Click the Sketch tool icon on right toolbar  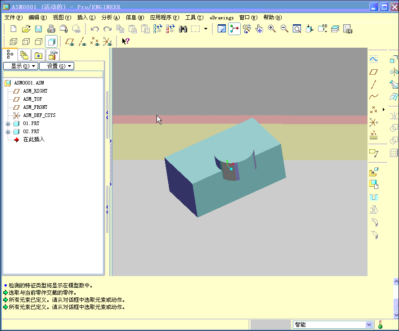click(x=373, y=59)
